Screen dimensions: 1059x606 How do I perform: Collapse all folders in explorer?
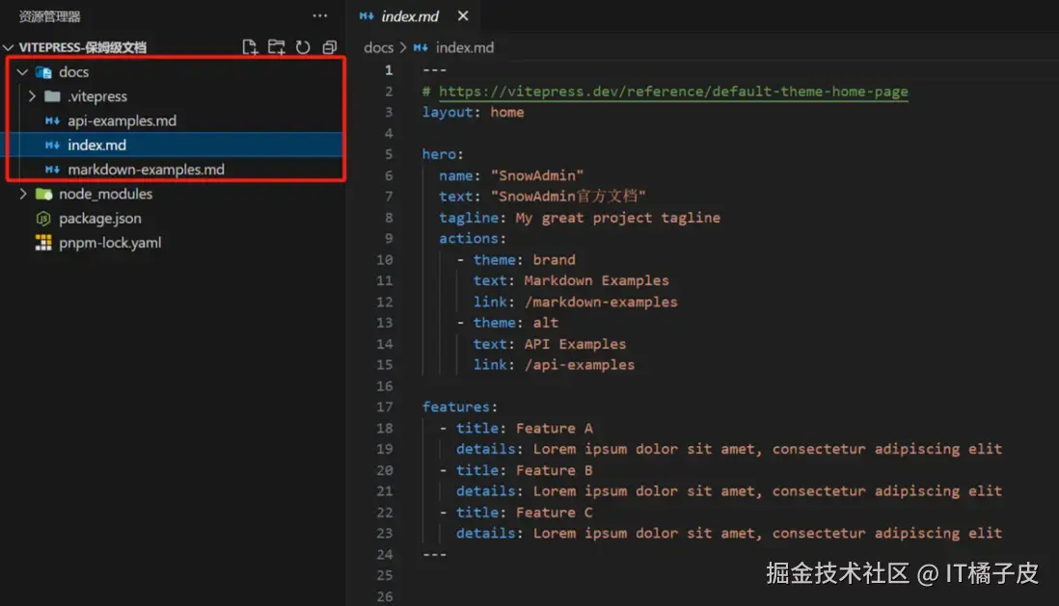coord(330,47)
